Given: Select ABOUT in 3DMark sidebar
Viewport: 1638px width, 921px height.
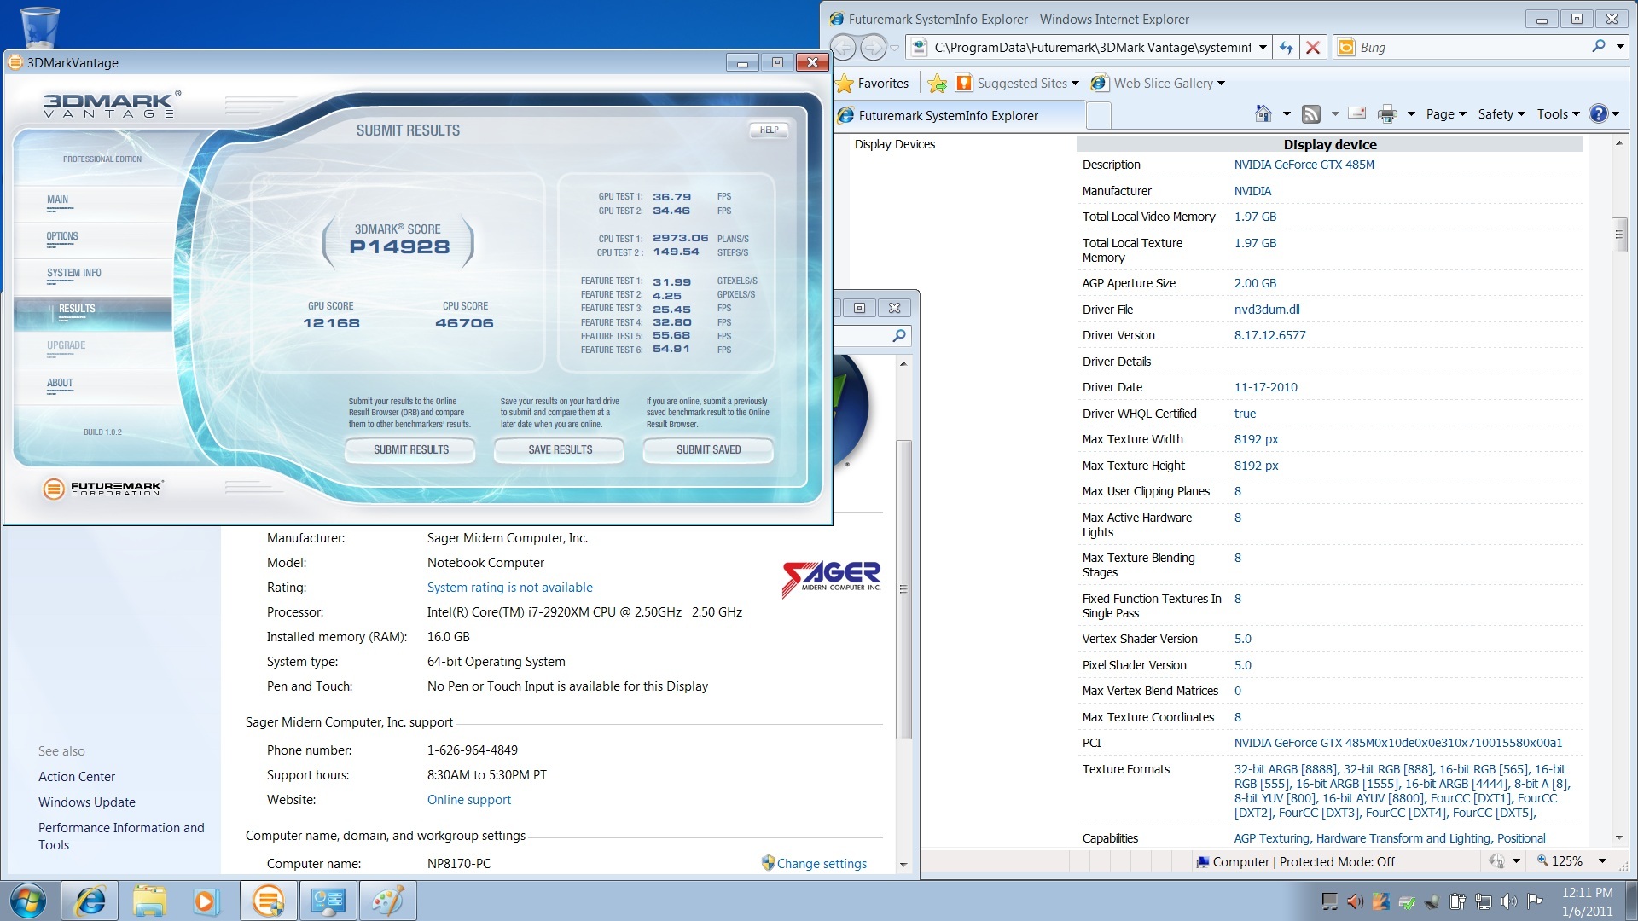Looking at the screenshot, I should 60,384.
